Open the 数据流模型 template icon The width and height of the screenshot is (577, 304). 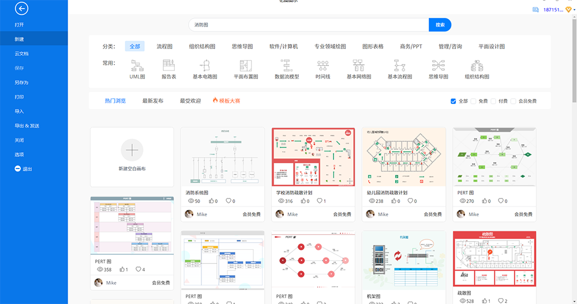tap(287, 66)
